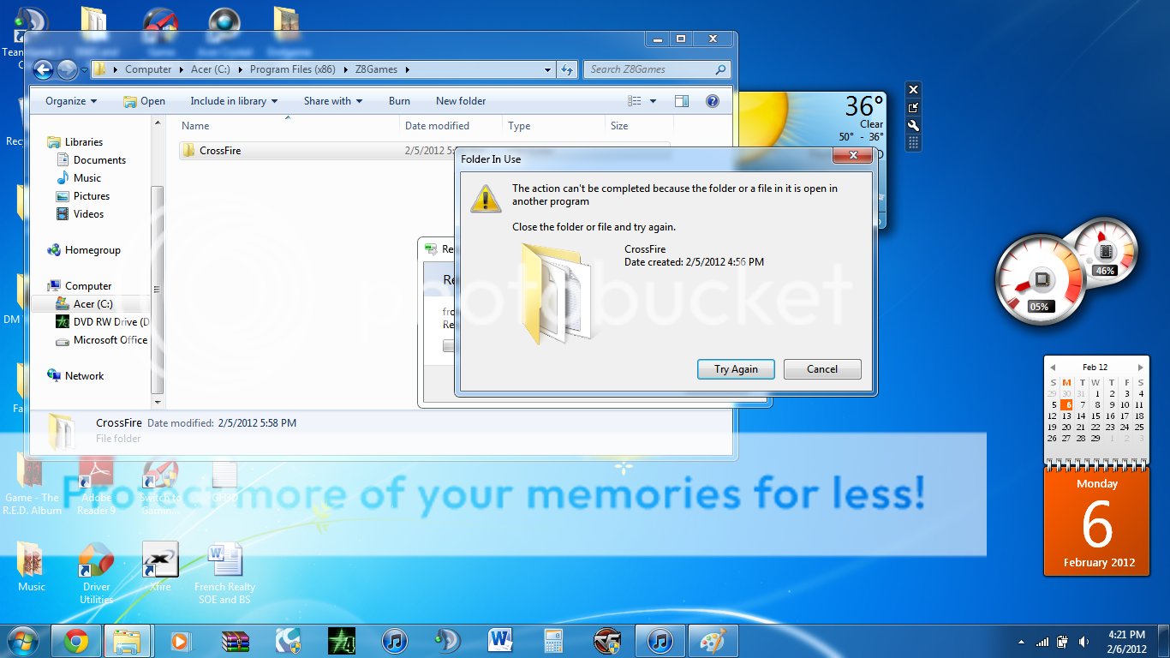Click the Xfire desktop shortcut
Image resolution: width=1170 pixels, height=658 pixels.
(x=159, y=565)
